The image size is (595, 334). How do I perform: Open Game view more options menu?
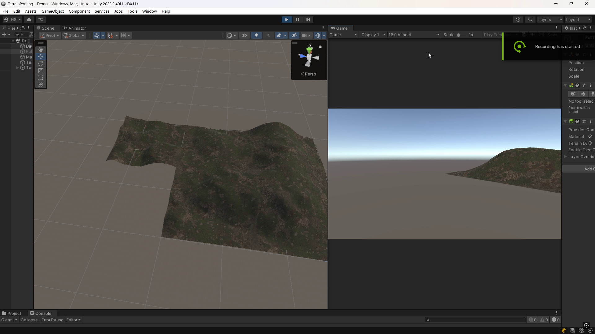pos(557,28)
